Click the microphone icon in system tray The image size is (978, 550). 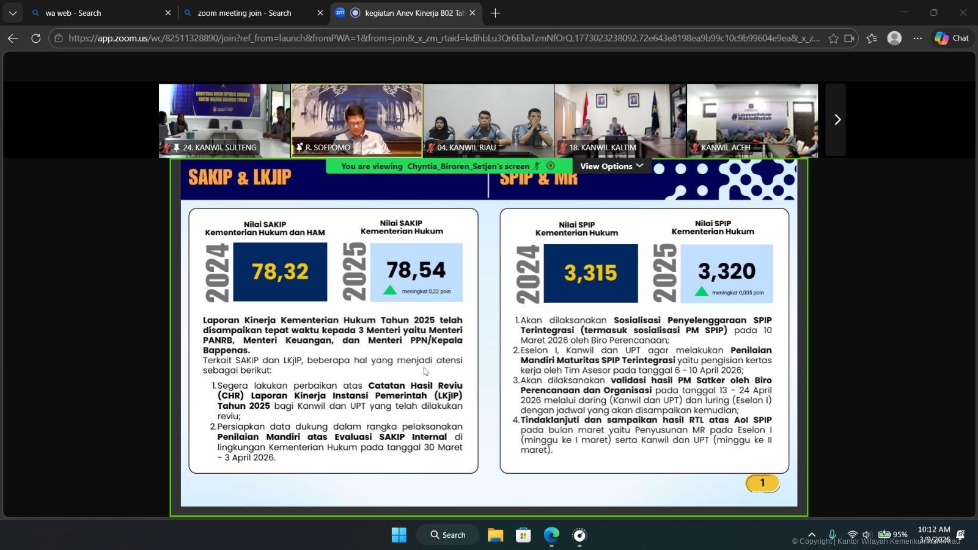pos(832,535)
